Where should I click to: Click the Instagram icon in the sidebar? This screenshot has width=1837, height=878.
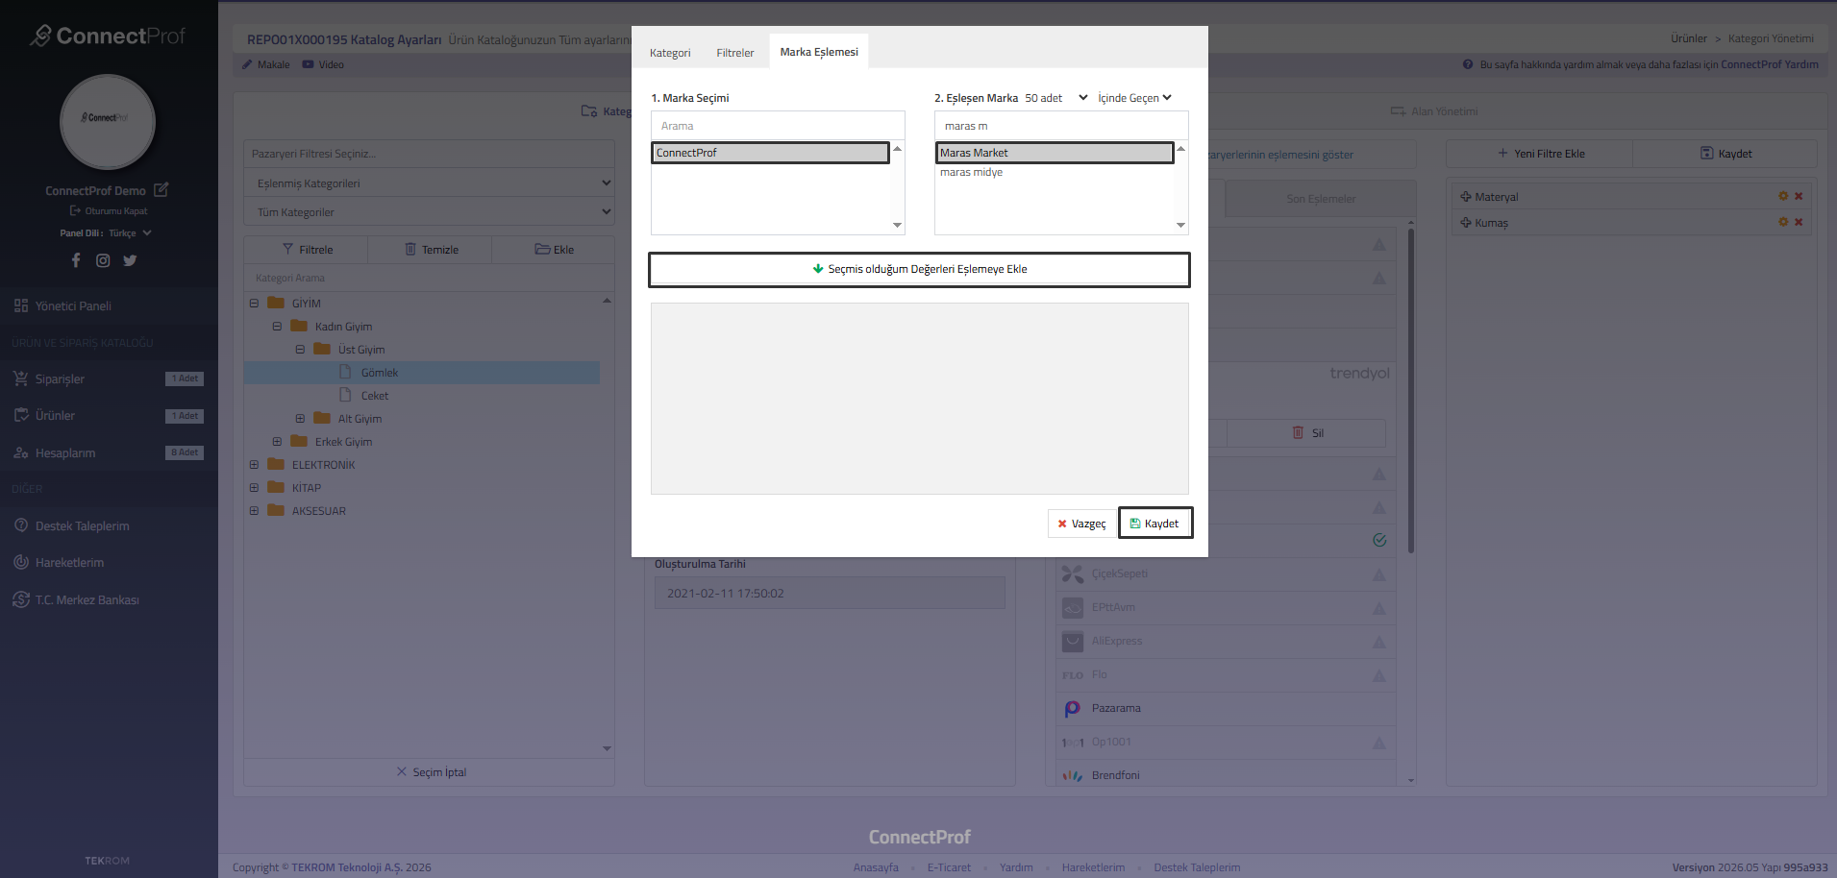[x=103, y=260]
